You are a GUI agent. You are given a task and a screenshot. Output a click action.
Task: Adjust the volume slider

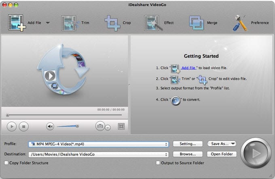(68, 126)
